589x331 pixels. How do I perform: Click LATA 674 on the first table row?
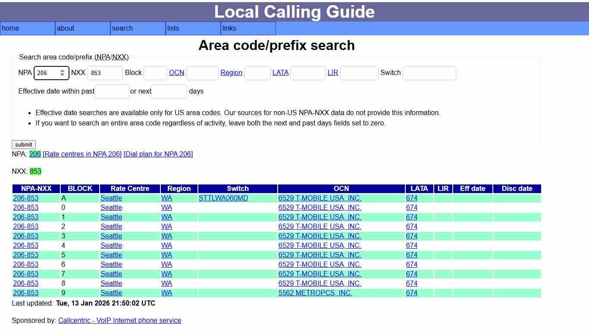[411, 198]
